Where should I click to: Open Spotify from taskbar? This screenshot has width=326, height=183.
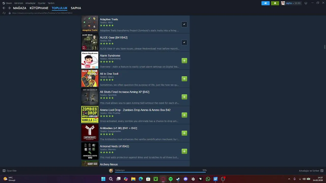pos(171,179)
